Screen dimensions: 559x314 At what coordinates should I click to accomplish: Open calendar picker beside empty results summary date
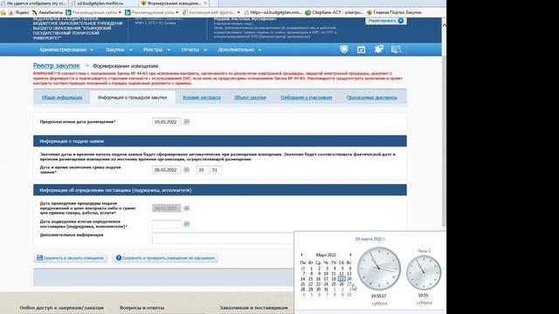(x=186, y=224)
